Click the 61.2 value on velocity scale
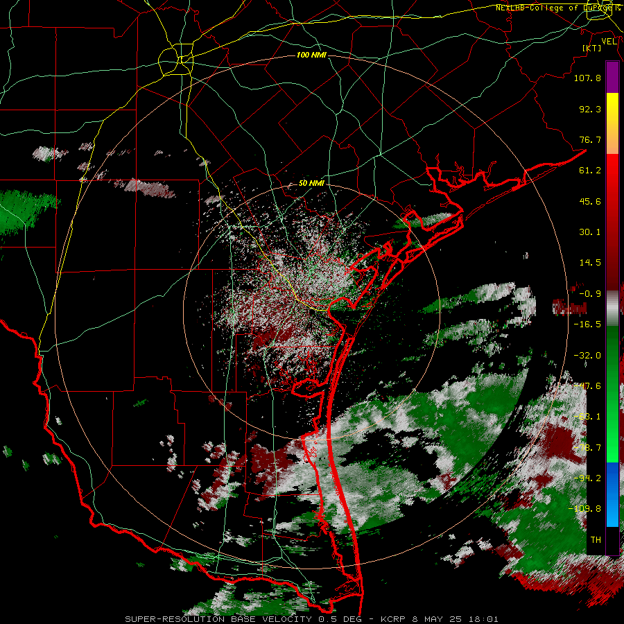The width and height of the screenshot is (624, 624). pos(590,171)
